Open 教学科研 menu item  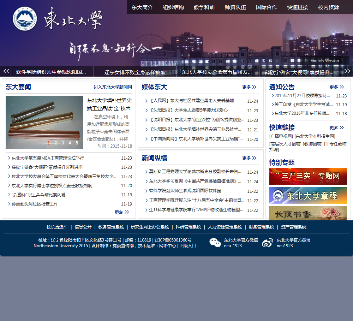(x=204, y=7)
